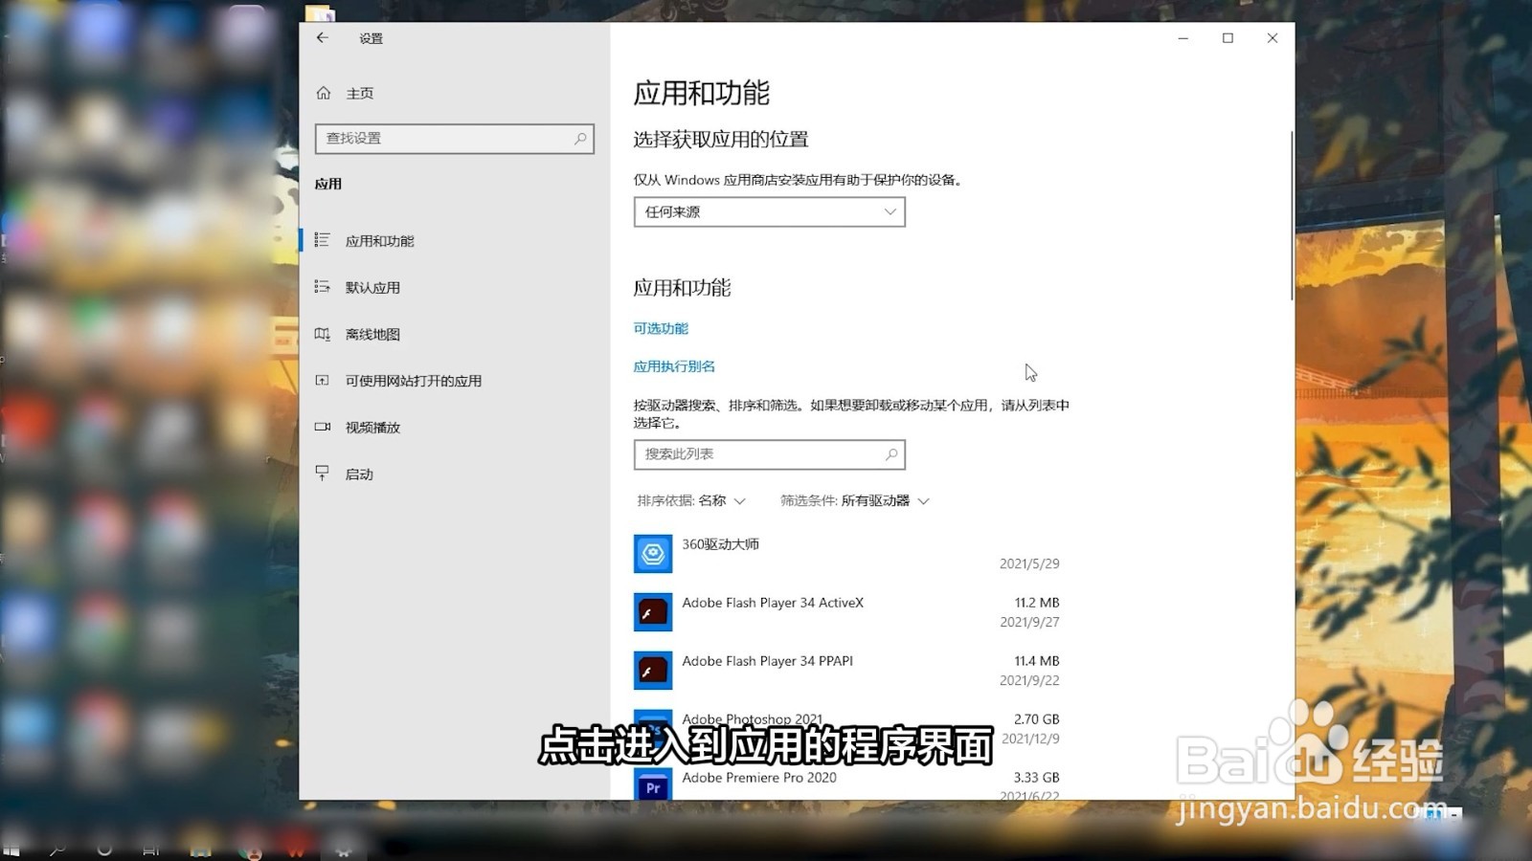The height and width of the screenshot is (861, 1532).
Task: Click the Settings gear on taskbar
Action: 343,849
